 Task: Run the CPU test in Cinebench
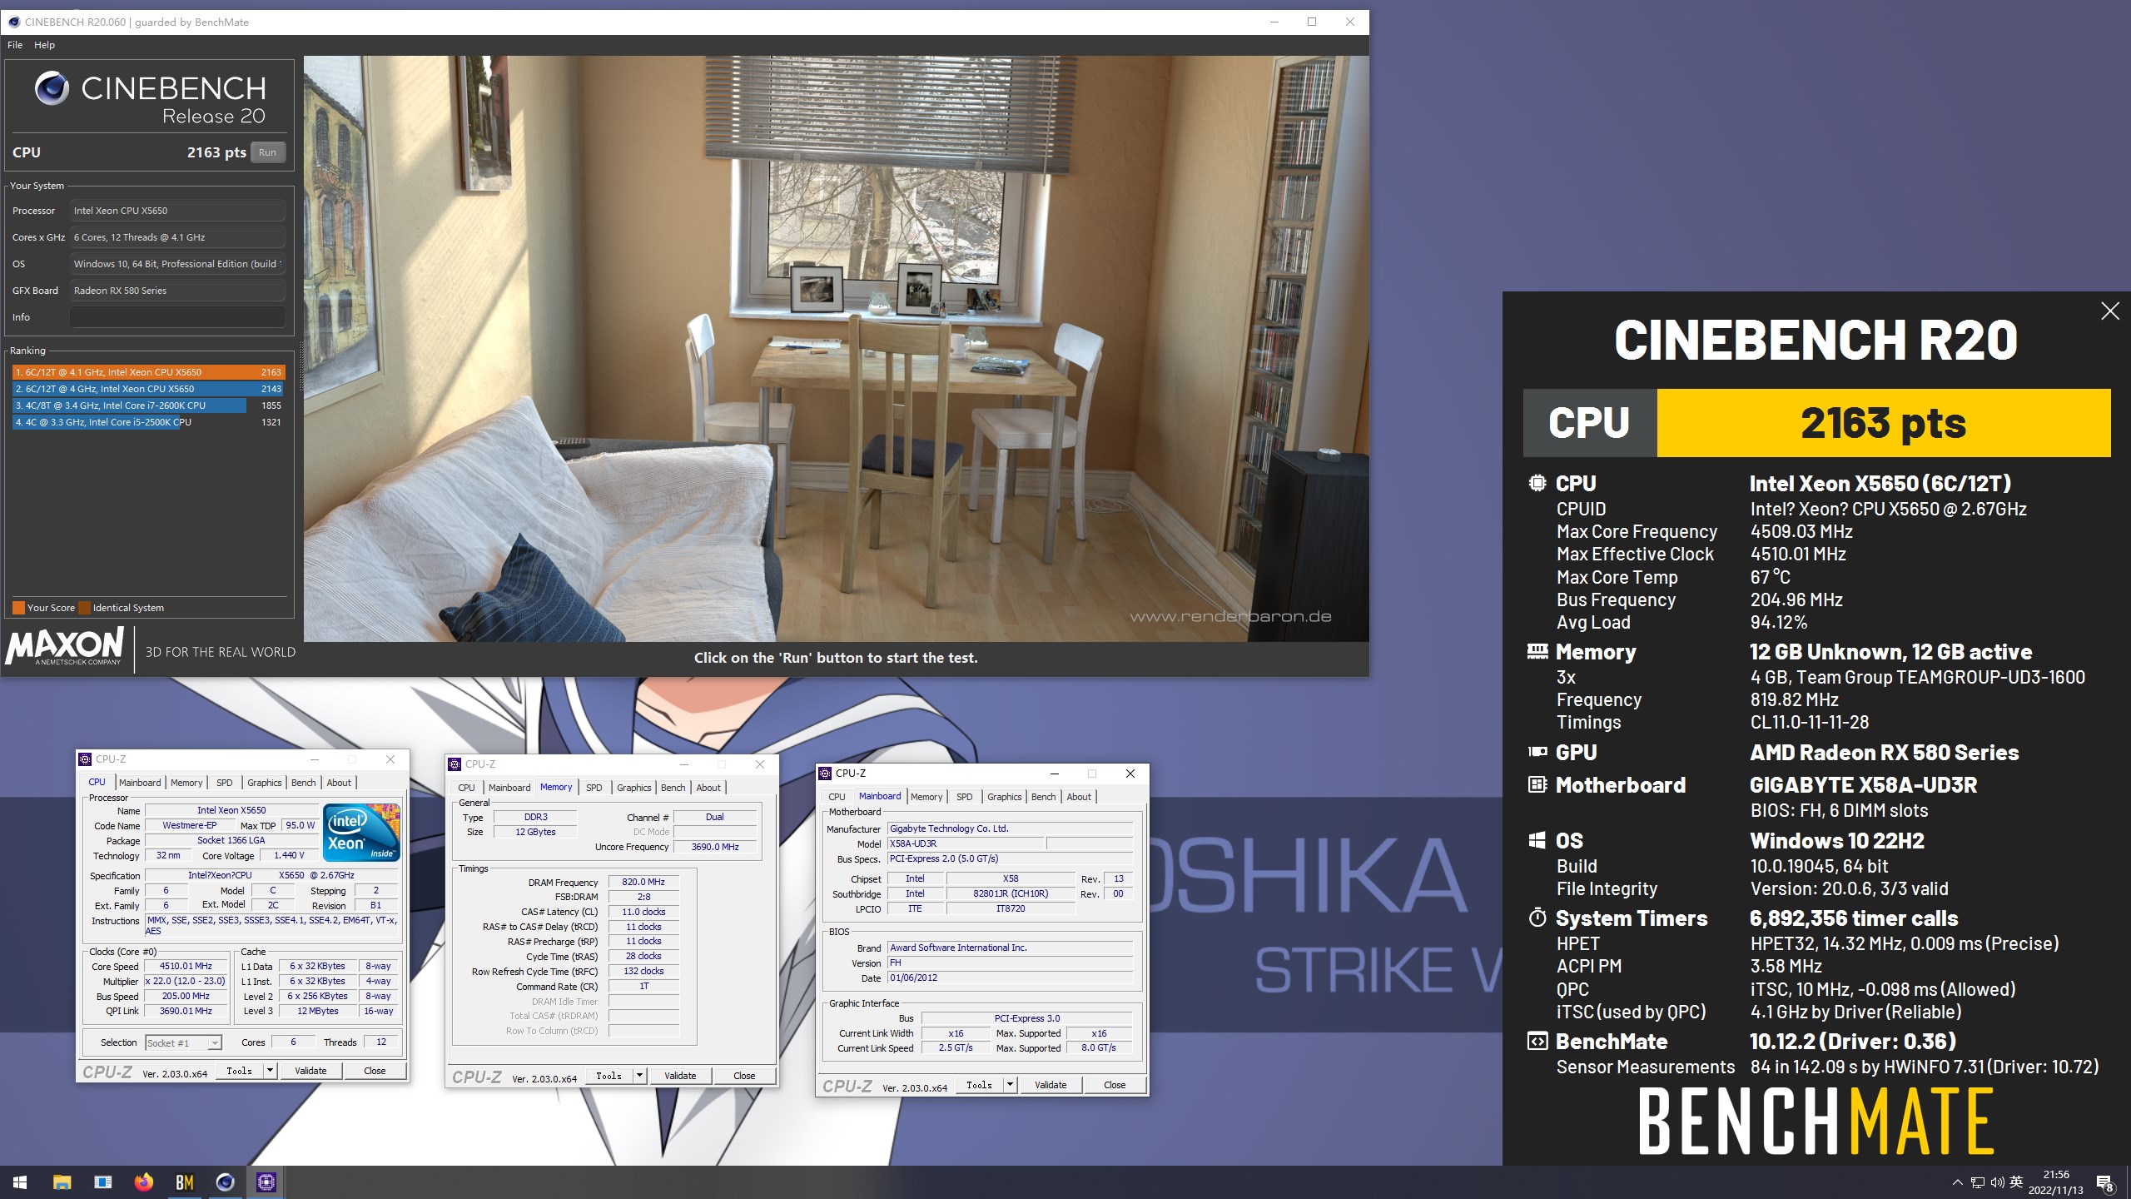tap(267, 152)
